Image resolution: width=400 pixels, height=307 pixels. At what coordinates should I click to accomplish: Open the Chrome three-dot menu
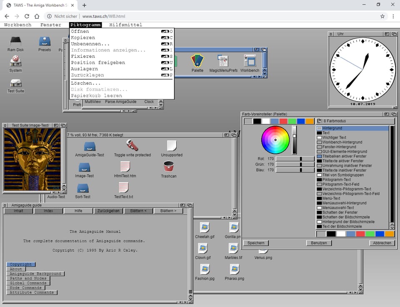393,16
